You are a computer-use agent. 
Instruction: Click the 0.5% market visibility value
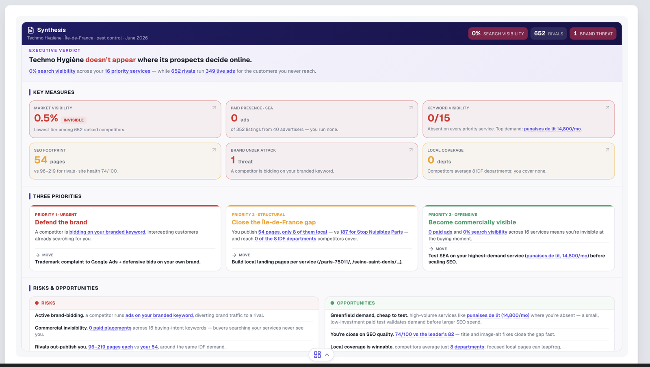click(46, 118)
